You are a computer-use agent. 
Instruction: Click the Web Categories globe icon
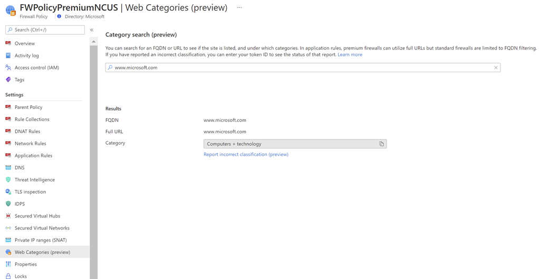point(8,252)
